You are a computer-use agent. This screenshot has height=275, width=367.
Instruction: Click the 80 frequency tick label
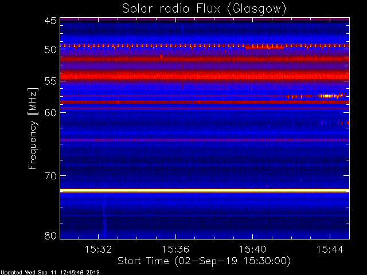(50, 235)
